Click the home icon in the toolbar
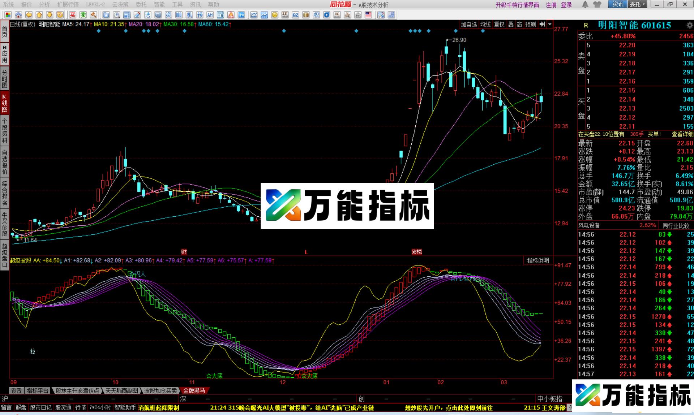 pyautogui.click(x=18, y=15)
